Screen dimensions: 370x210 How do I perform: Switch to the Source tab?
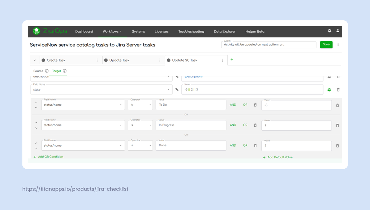(38, 71)
